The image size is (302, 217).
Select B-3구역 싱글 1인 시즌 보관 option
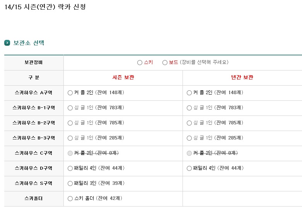click(x=70, y=138)
